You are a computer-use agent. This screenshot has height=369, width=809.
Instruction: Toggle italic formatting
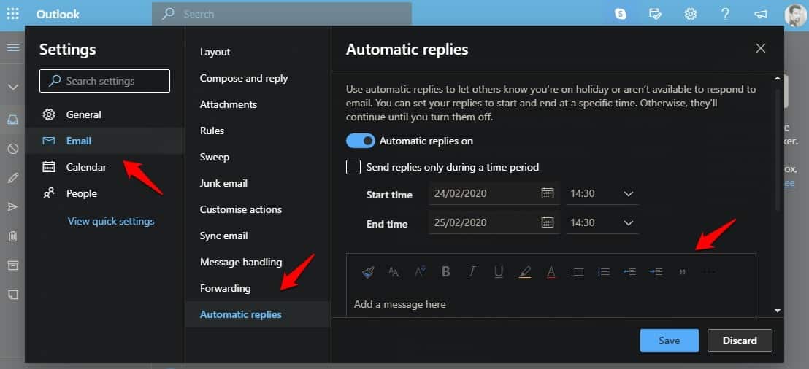click(x=472, y=271)
